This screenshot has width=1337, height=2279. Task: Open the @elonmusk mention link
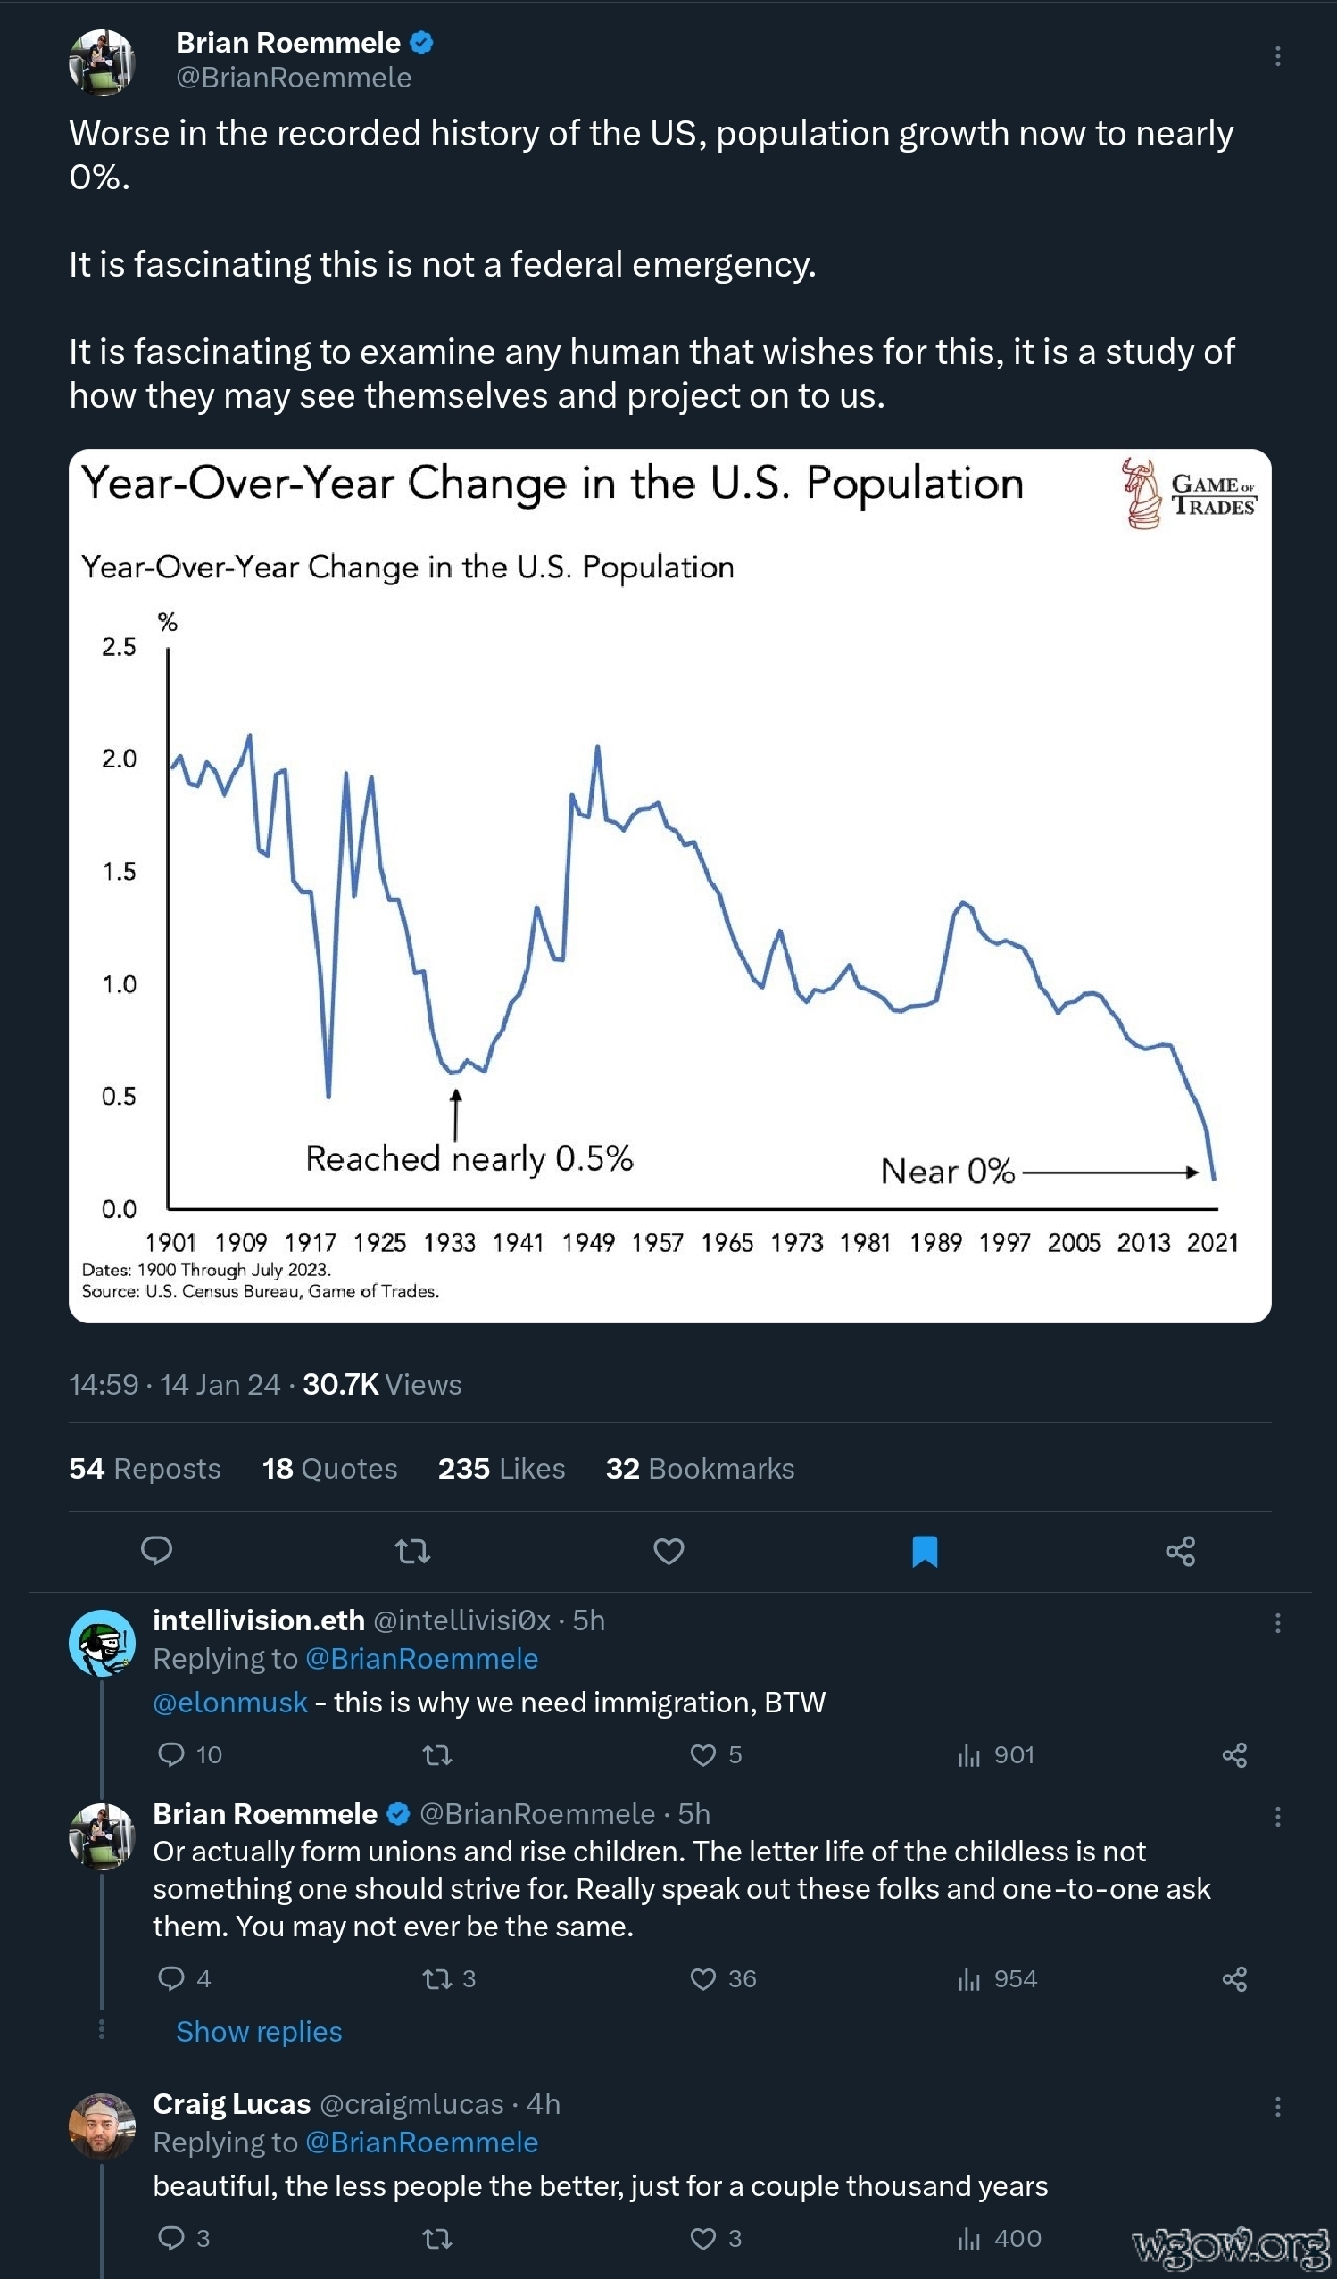pyautogui.click(x=229, y=1702)
